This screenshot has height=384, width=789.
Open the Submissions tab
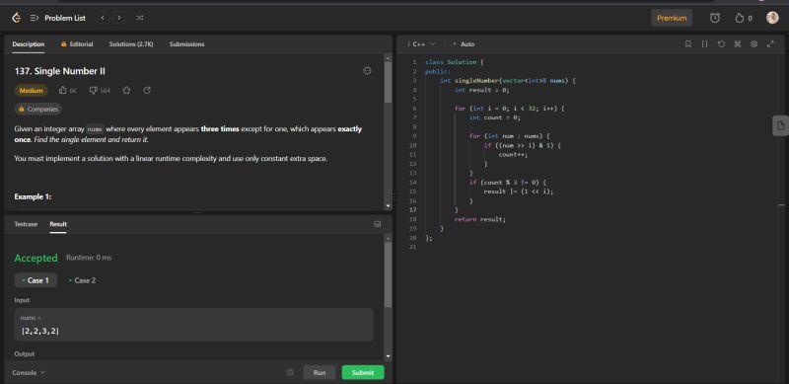point(186,44)
